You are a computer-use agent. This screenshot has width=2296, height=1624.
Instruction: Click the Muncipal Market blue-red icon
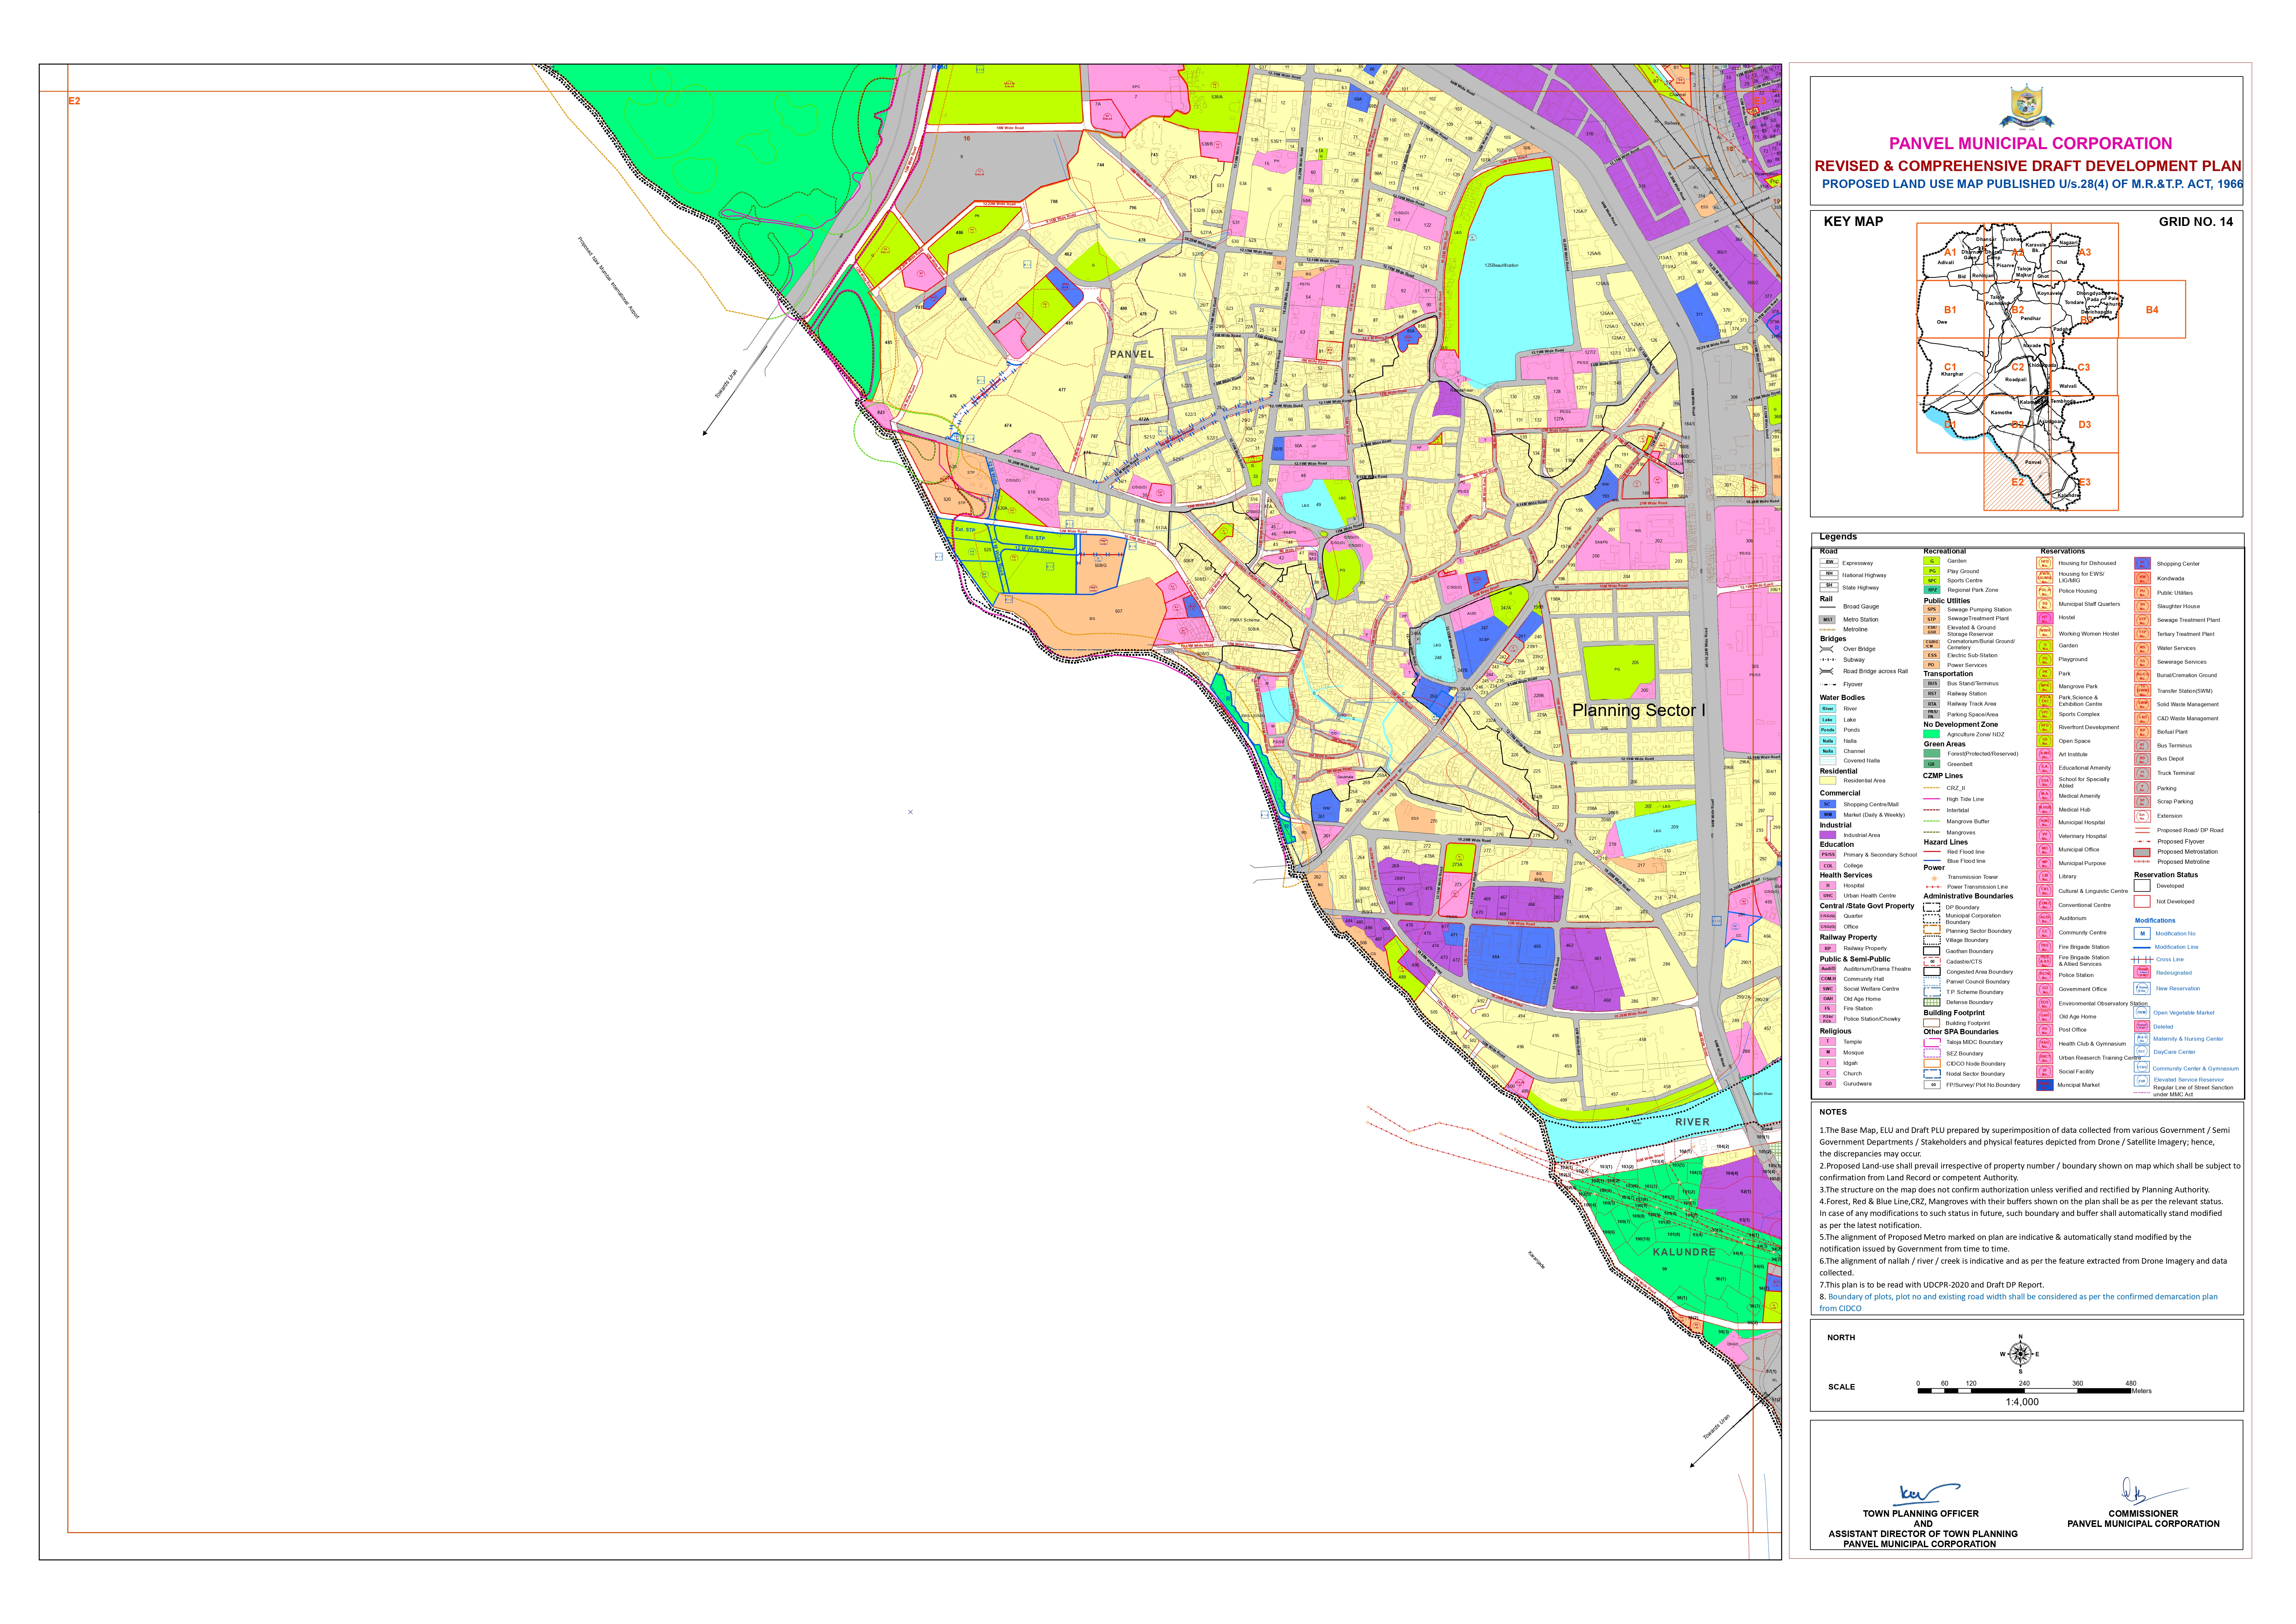click(2045, 1085)
